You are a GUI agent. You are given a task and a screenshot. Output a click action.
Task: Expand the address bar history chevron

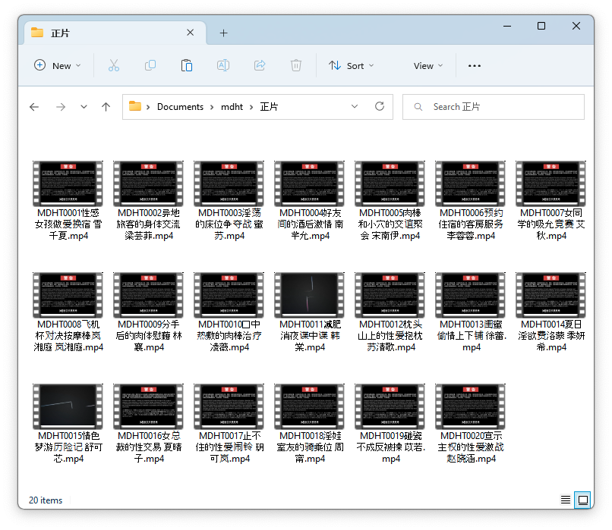[355, 107]
